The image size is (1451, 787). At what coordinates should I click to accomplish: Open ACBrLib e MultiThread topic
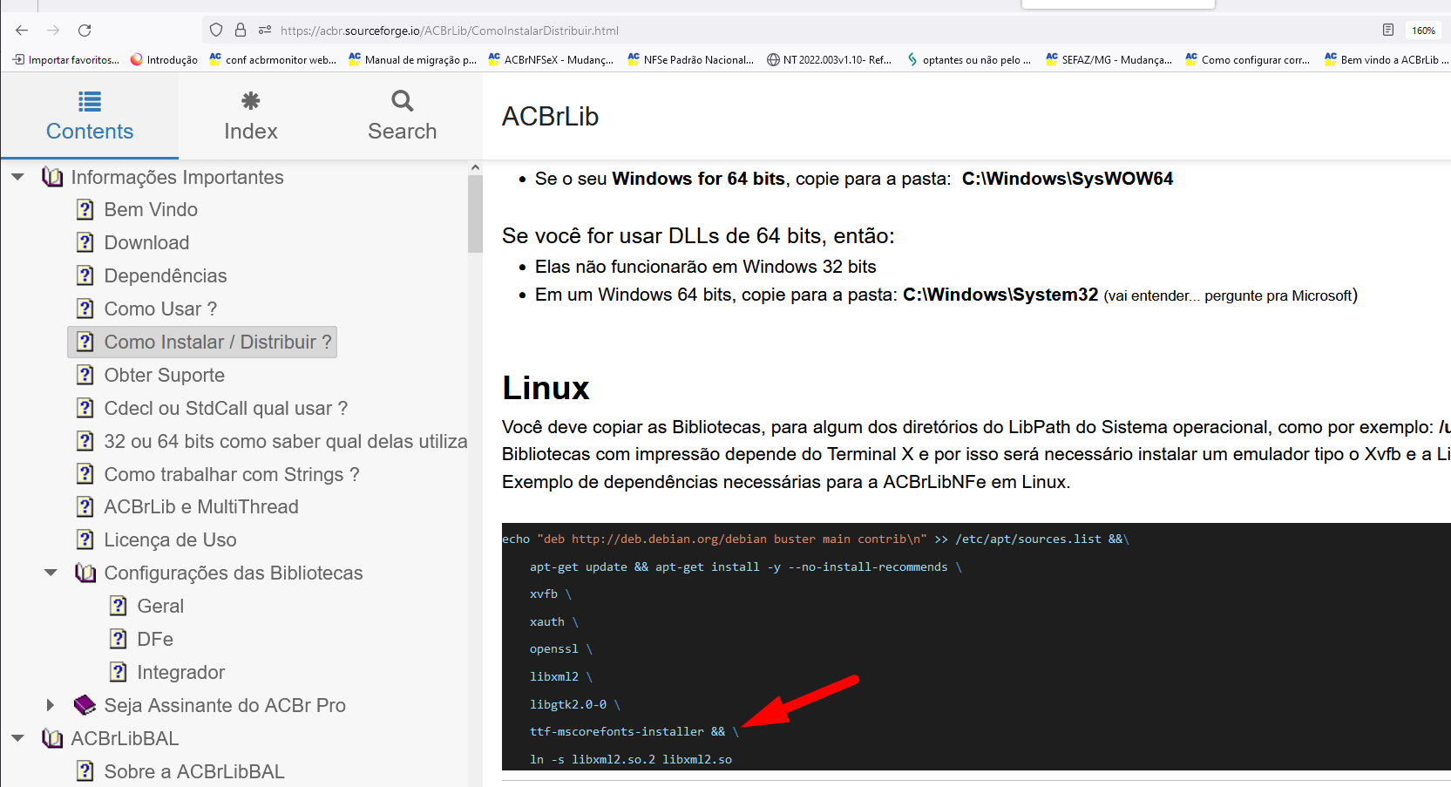[x=187, y=507]
